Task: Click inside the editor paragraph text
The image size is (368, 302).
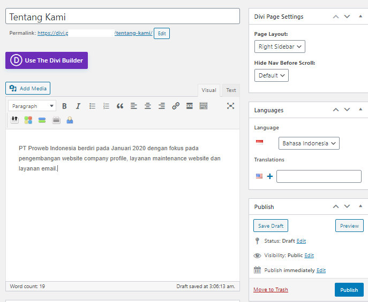Action: [x=119, y=158]
